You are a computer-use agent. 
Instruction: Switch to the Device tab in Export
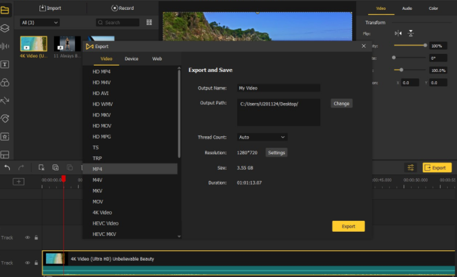(x=132, y=59)
